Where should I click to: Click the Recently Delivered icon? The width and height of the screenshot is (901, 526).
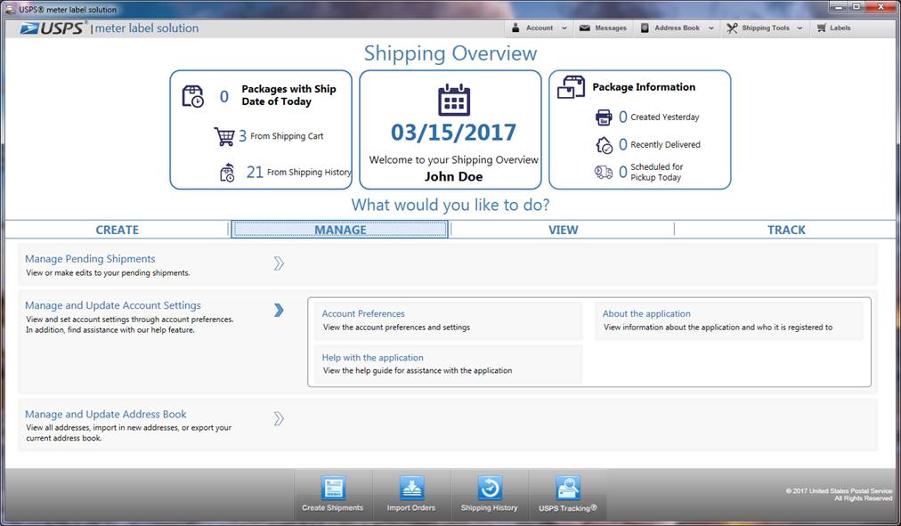click(604, 145)
